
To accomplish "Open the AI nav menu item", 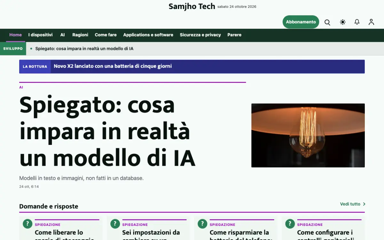I will (62, 35).
